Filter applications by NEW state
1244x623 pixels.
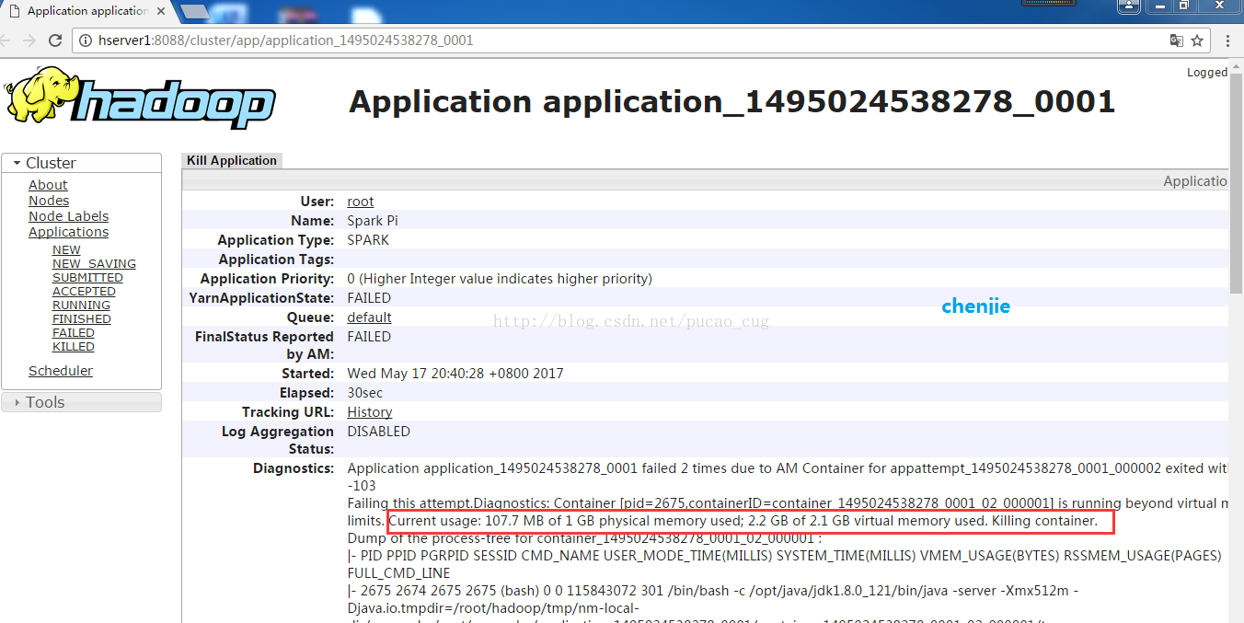[x=66, y=249]
